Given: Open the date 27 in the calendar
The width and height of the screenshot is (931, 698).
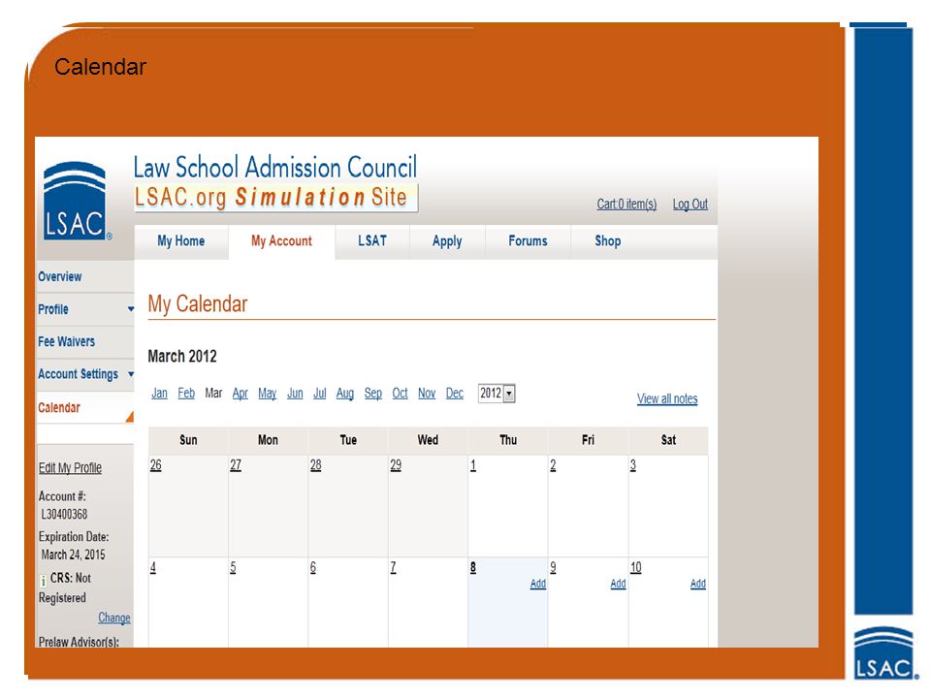Looking at the screenshot, I should [236, 464].
